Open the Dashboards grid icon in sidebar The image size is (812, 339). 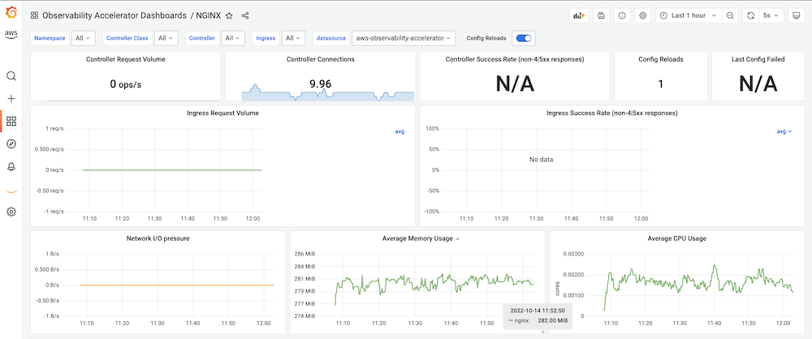pyautogui.click(x=11, y=121)
